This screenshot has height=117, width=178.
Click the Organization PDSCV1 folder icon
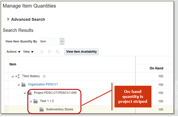pyautogui.click(x=23, y=85)
